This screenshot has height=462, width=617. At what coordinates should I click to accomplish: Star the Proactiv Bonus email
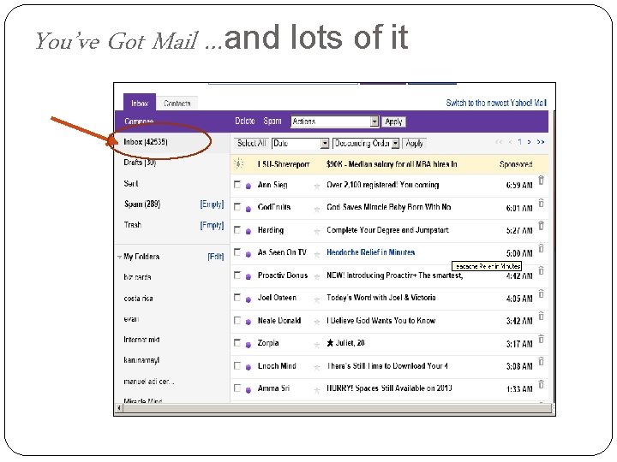(x=317, y=277)
